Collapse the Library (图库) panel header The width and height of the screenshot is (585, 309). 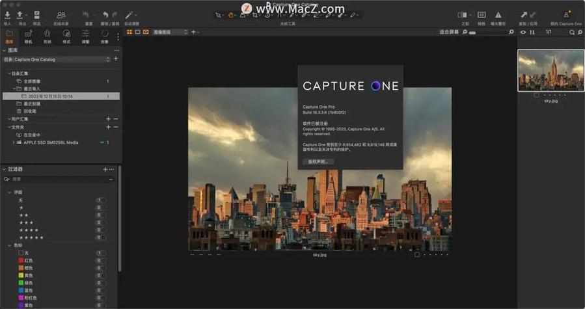pos(5,50)
